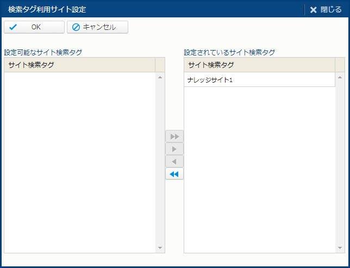
Task: Click the blank header corner cell of the right list
Action: click(x=340, y=65)
